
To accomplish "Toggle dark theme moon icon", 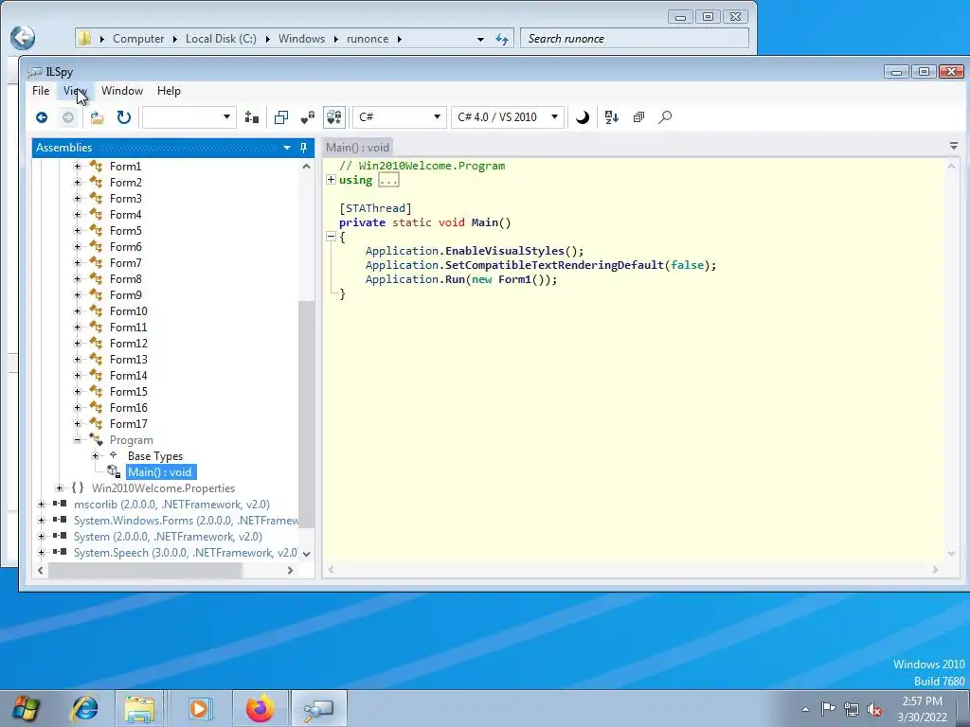I will tap(583, 117).
